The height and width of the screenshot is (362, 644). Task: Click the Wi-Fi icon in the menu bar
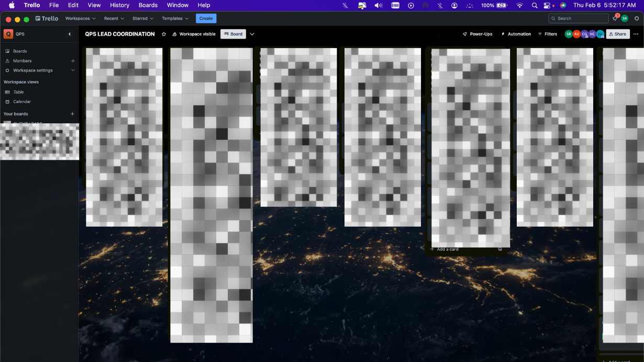(x=519, y=5)
